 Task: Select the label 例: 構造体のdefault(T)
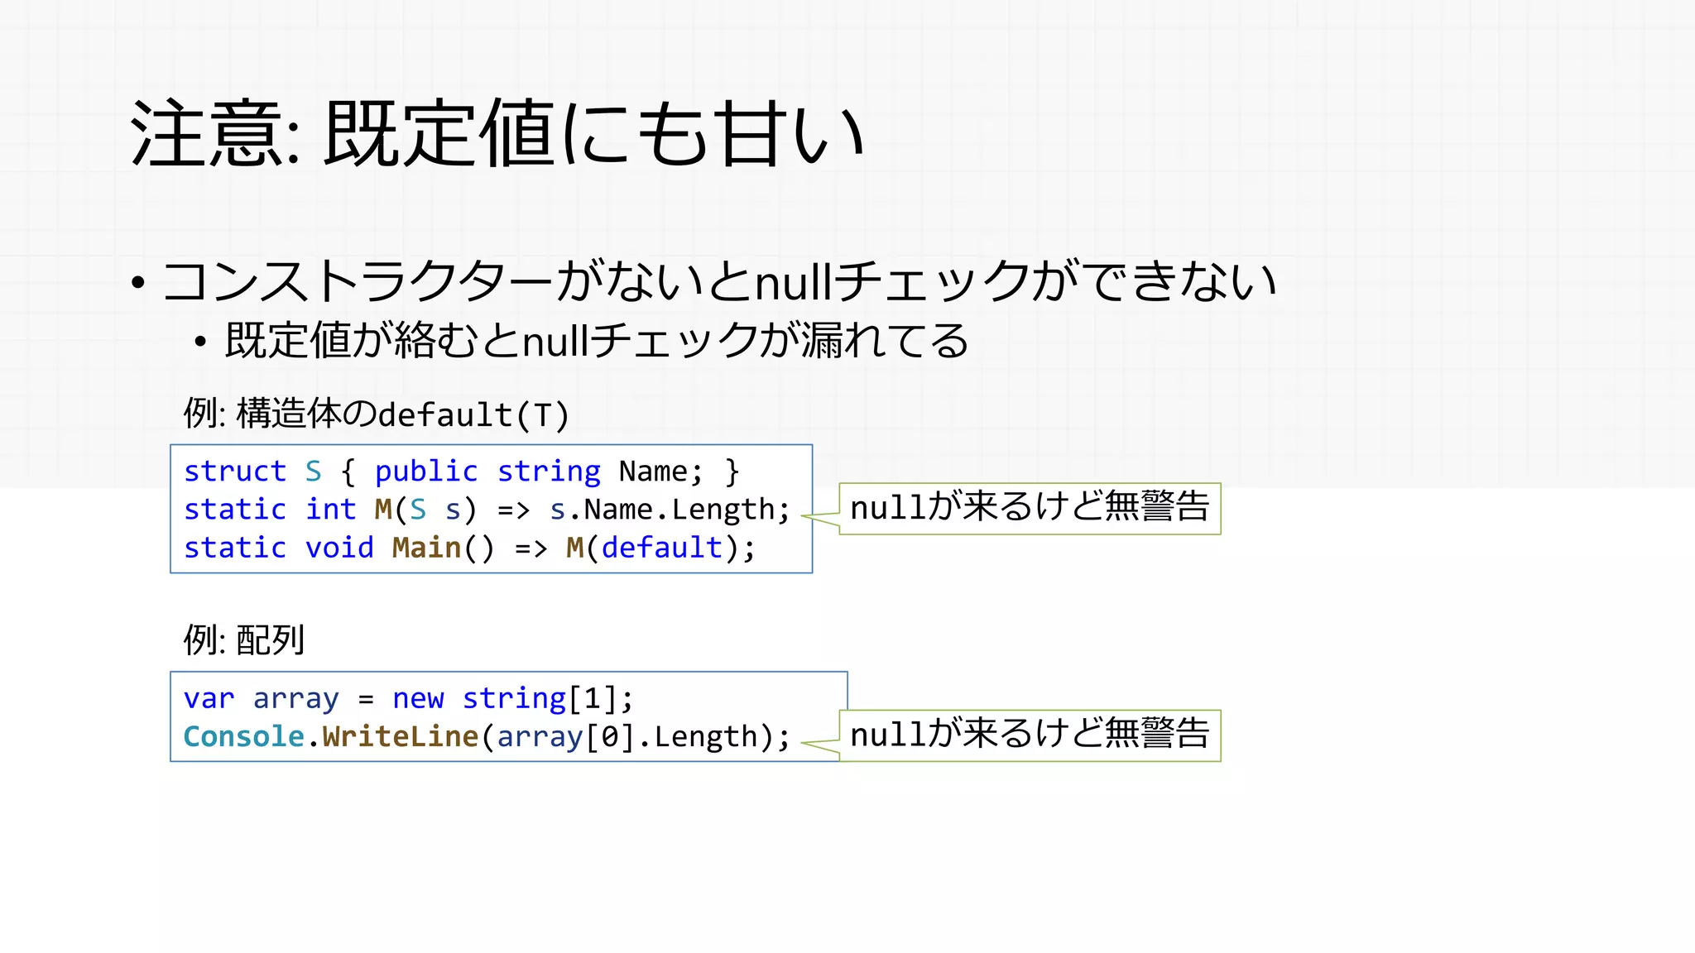pos(377,414)
